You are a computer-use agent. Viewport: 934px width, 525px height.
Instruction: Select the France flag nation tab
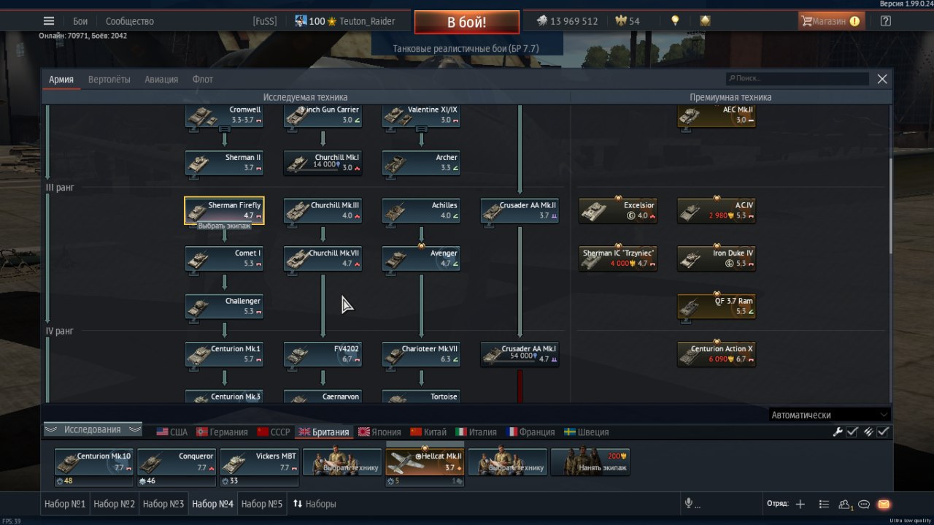pos(530,432)
